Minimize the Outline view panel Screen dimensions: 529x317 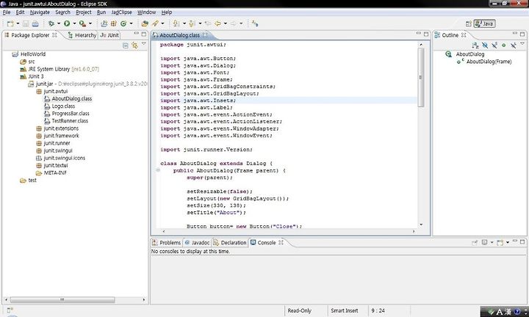pos(515,33)
